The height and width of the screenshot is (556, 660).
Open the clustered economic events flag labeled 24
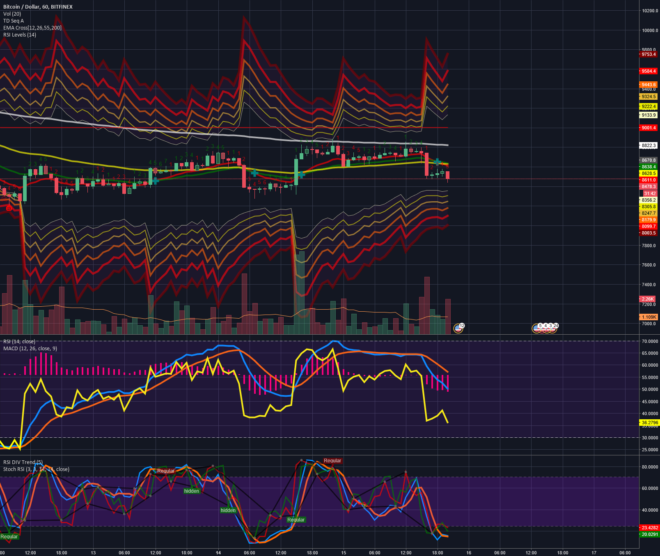[556, 326]
